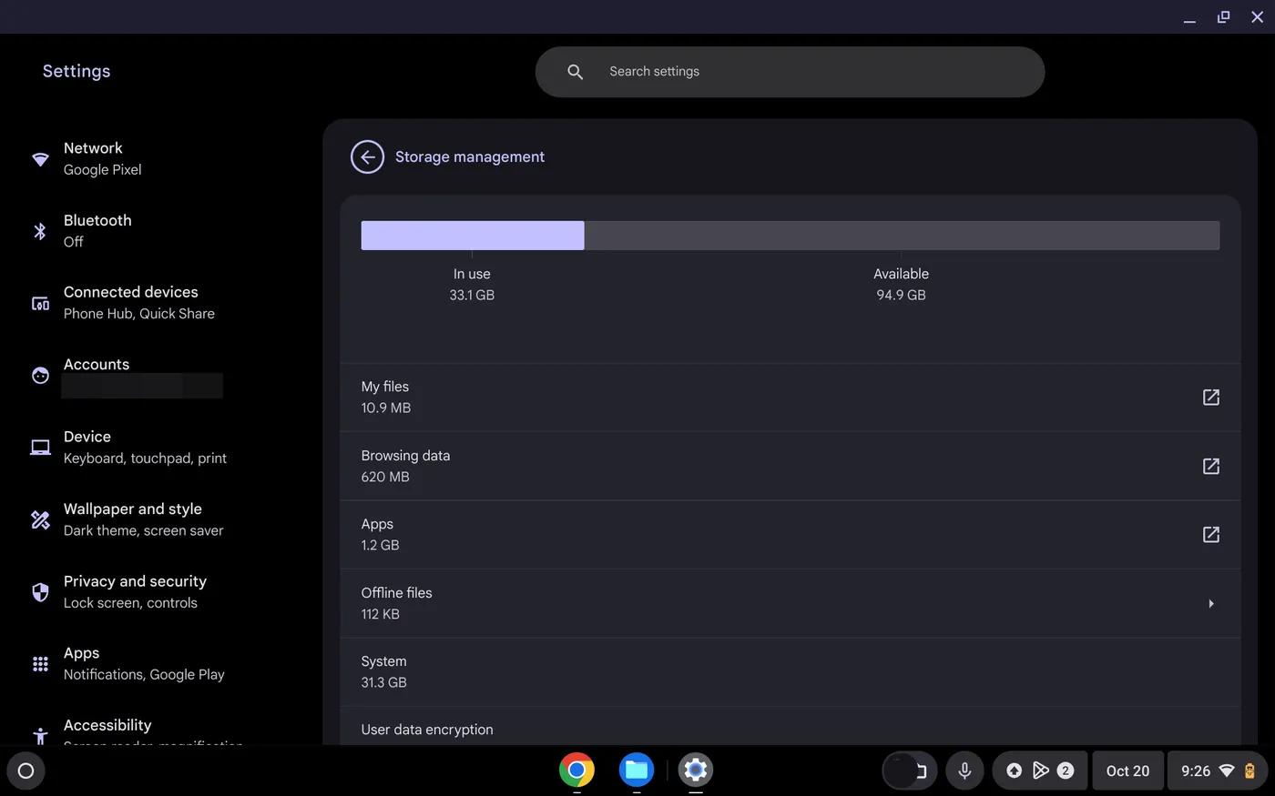Restore down the Settings window
Screen dimensions: 1275x796
click(x=1223, y=17)
